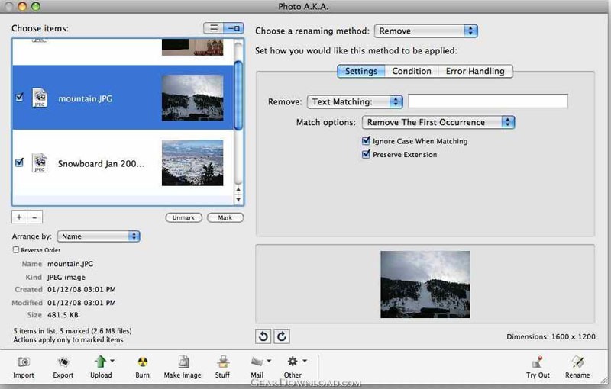Screen dimensions: 611x389
Task: Click the Snowboard Jan list thumbnail
Action: [192, 162]
